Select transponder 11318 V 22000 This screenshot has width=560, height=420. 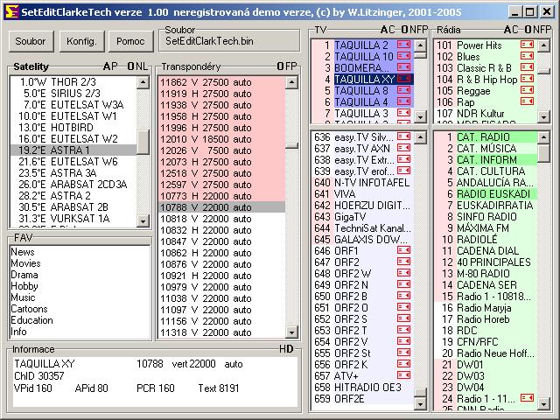point(221,332)
